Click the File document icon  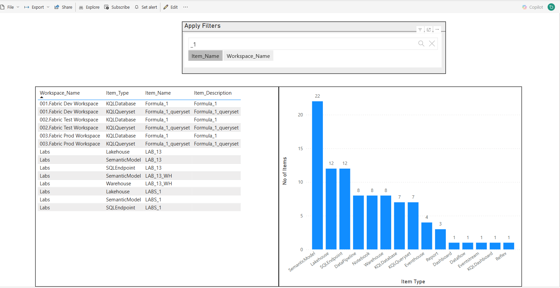pos(2,7)
